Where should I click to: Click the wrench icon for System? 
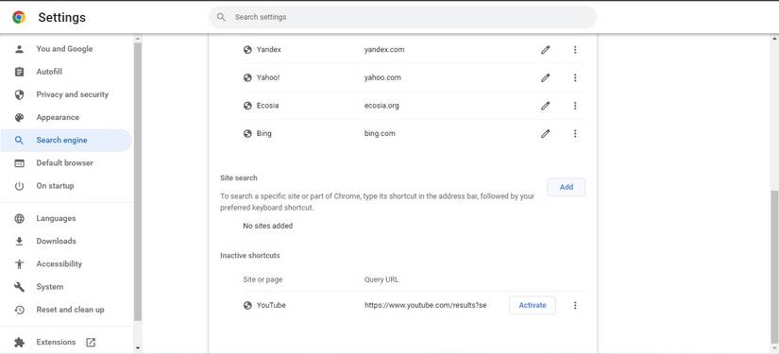(x=20, y=287)
